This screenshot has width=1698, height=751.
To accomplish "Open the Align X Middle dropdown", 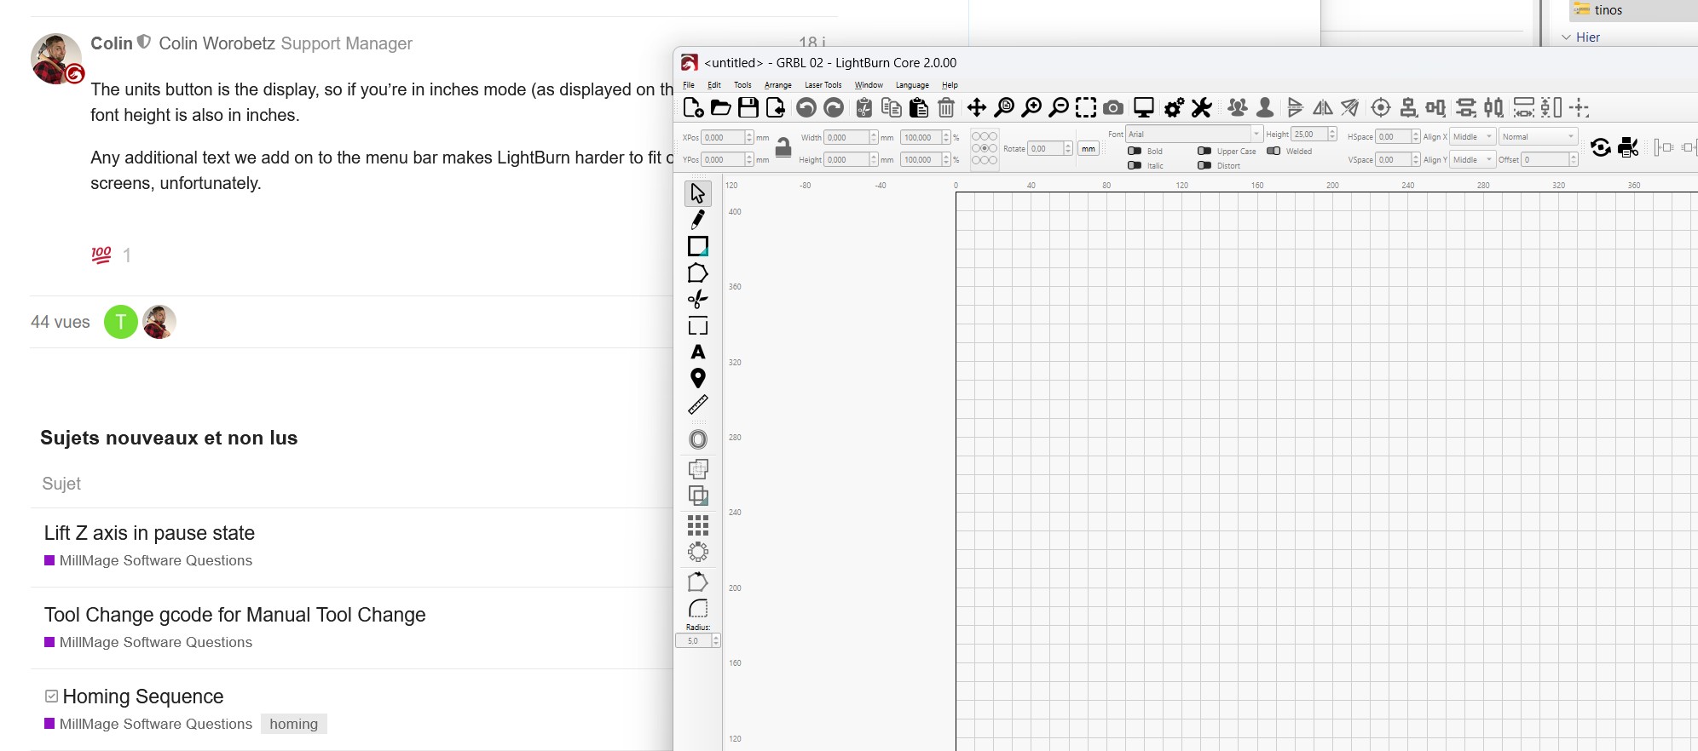I will tap(1473, 136).
